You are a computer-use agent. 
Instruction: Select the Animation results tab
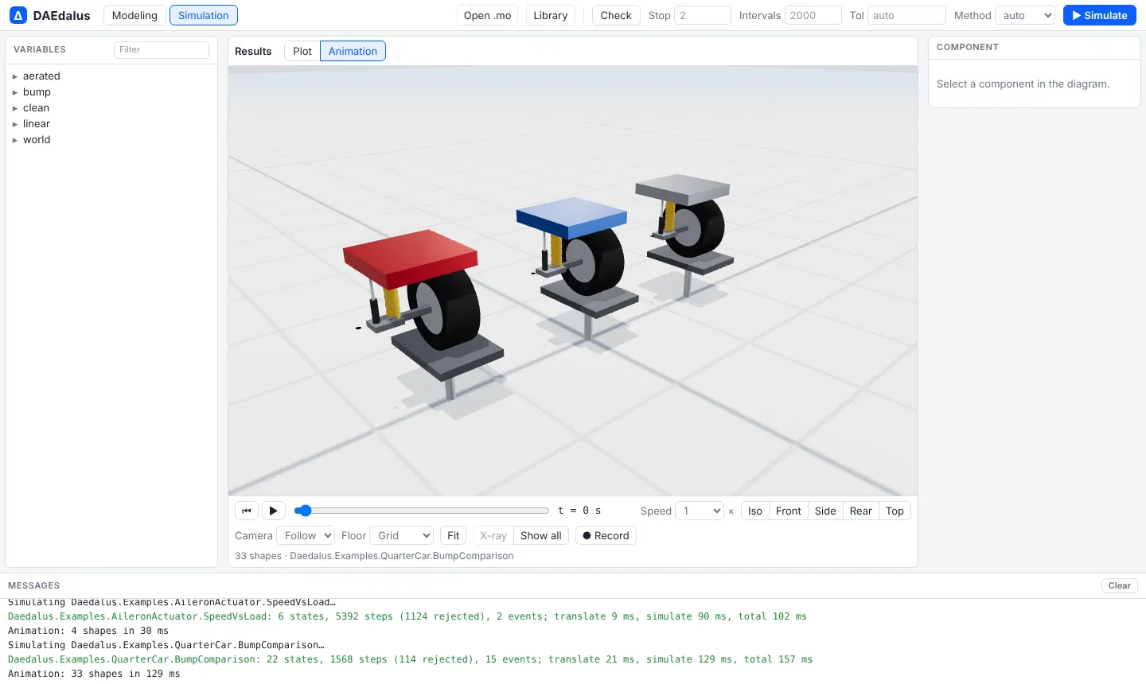point(353,51)
